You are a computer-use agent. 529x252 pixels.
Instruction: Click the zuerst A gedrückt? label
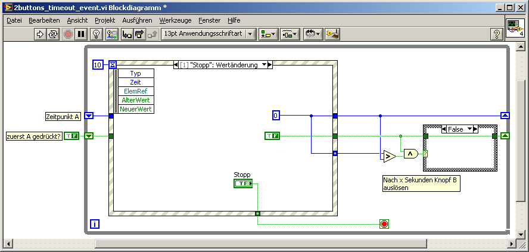35,136
